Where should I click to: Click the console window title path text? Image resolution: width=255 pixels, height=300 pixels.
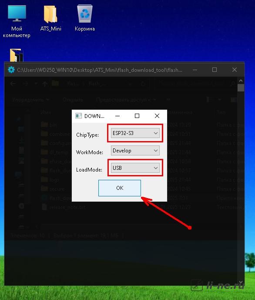pos(100,70)
